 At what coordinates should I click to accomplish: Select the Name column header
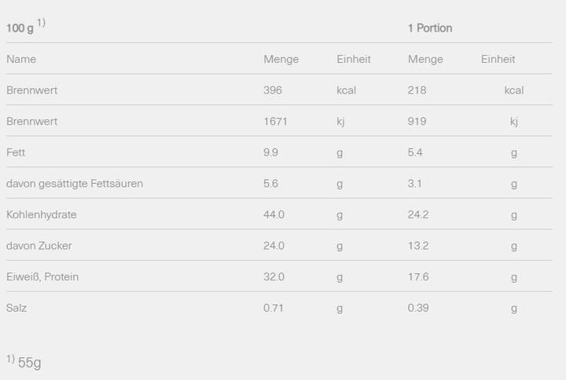pyautogui.click(x=21, y=59)
